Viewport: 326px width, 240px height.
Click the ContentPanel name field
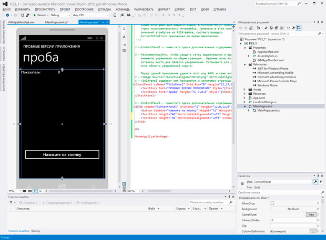tap(282, 182)
